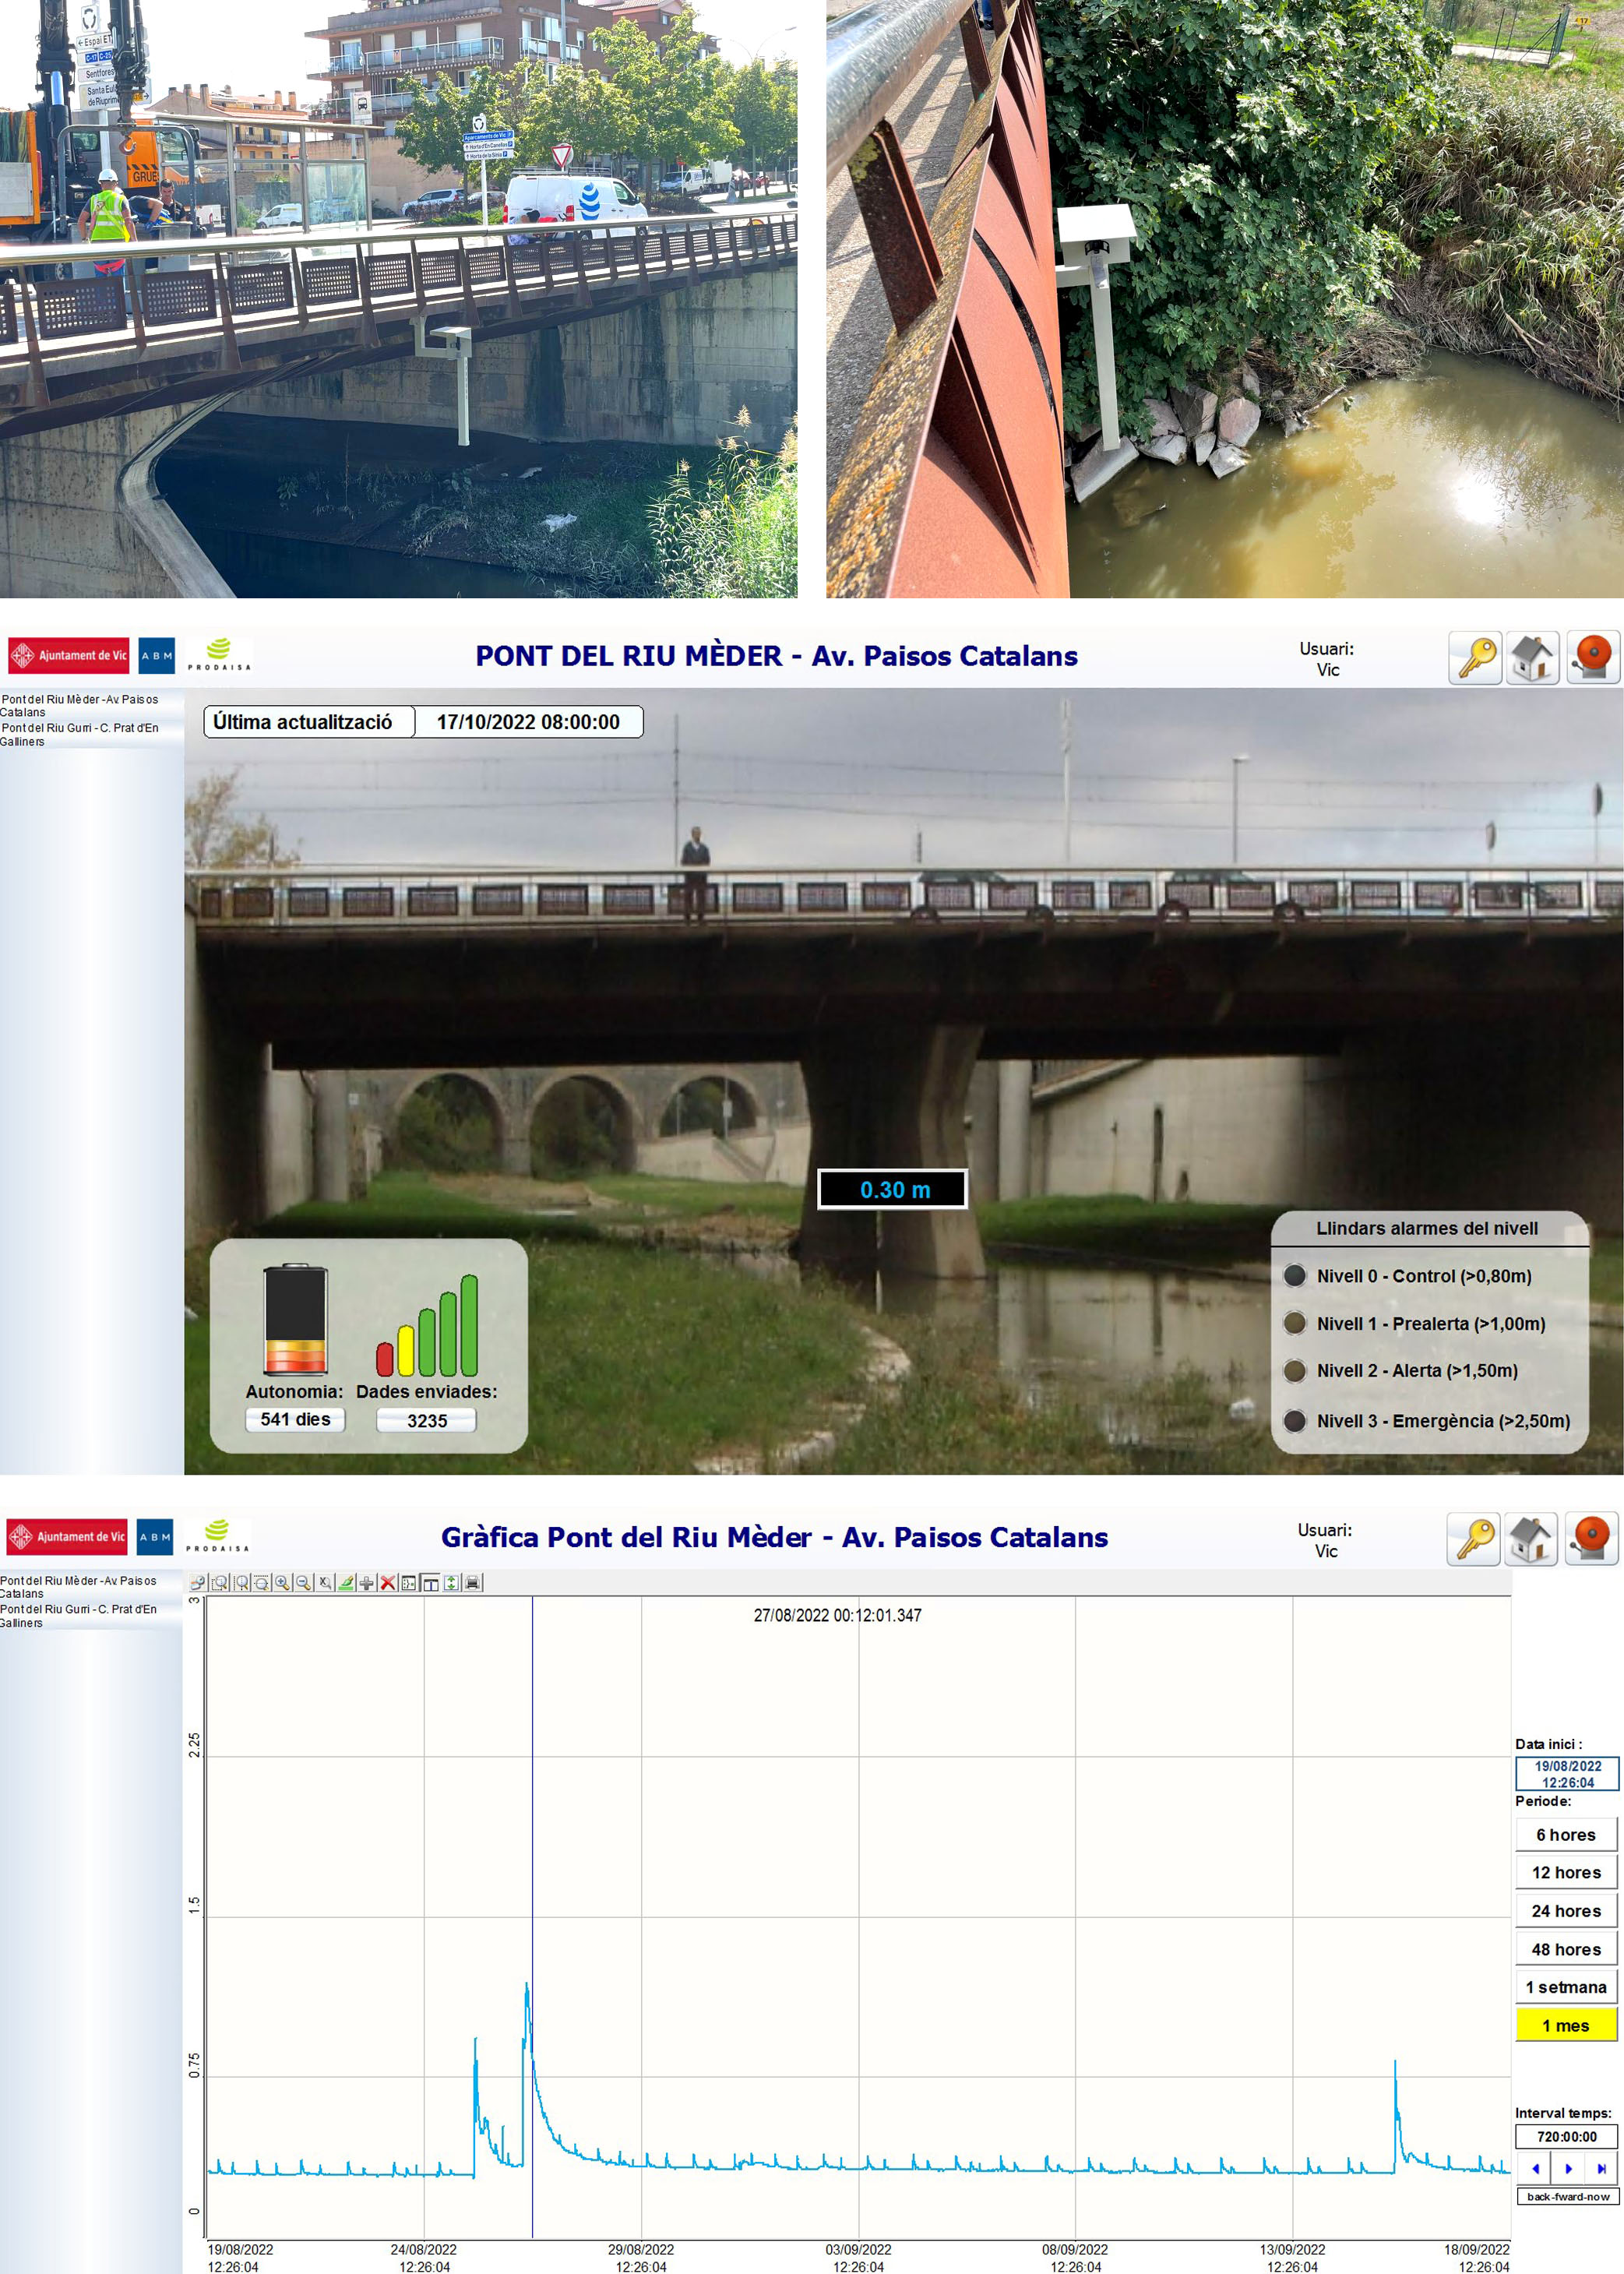
Task: Click the first graph toolbar icon
Action: [x=198, y=1583]
